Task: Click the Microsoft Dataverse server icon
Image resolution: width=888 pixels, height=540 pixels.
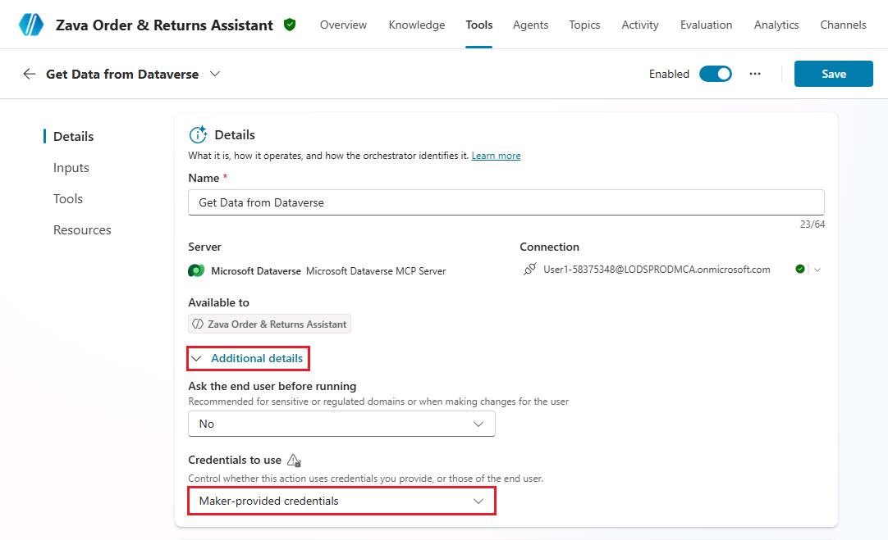Action: tap(196, 271)
